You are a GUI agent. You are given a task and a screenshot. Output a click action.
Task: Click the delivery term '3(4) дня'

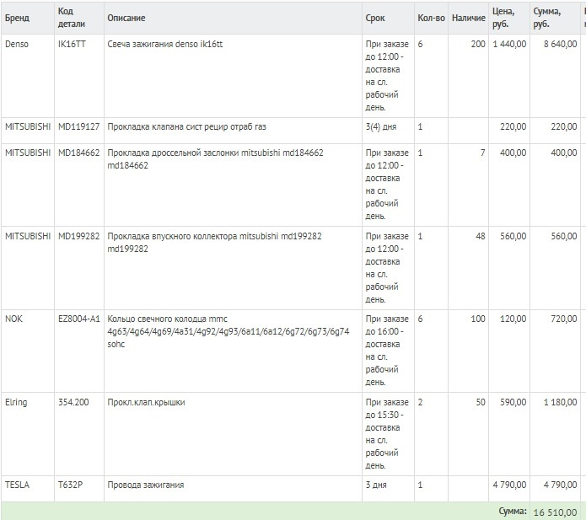tap(381, 126)
